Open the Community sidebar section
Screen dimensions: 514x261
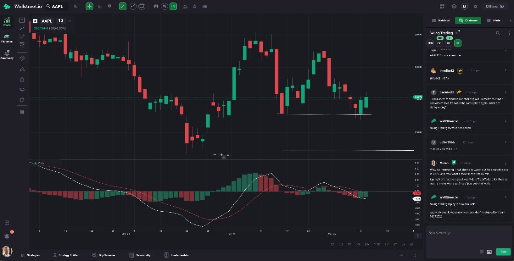[7, 55]
